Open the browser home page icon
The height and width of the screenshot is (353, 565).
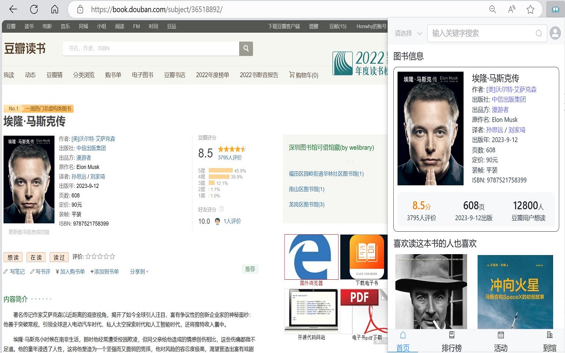(x=55, y=9)
